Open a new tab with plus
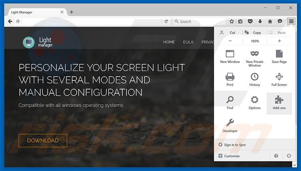The height and width of the screenshot is (171, 301). point(71,12)
